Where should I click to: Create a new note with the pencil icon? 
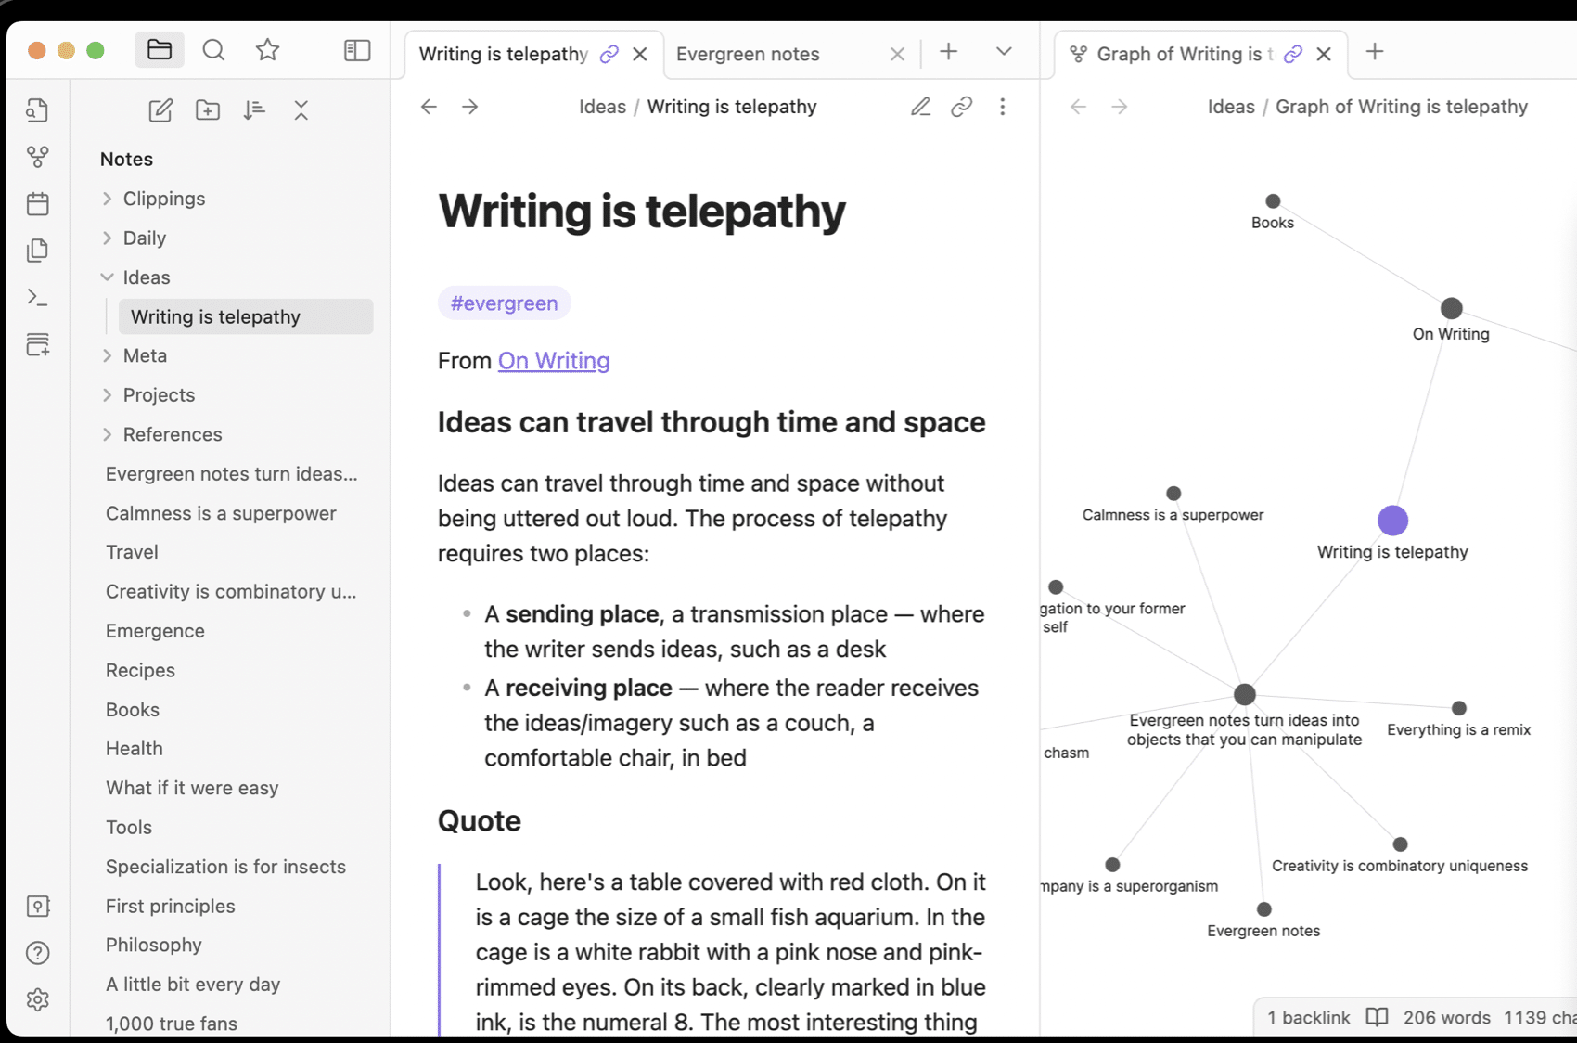tap(160, 109)
